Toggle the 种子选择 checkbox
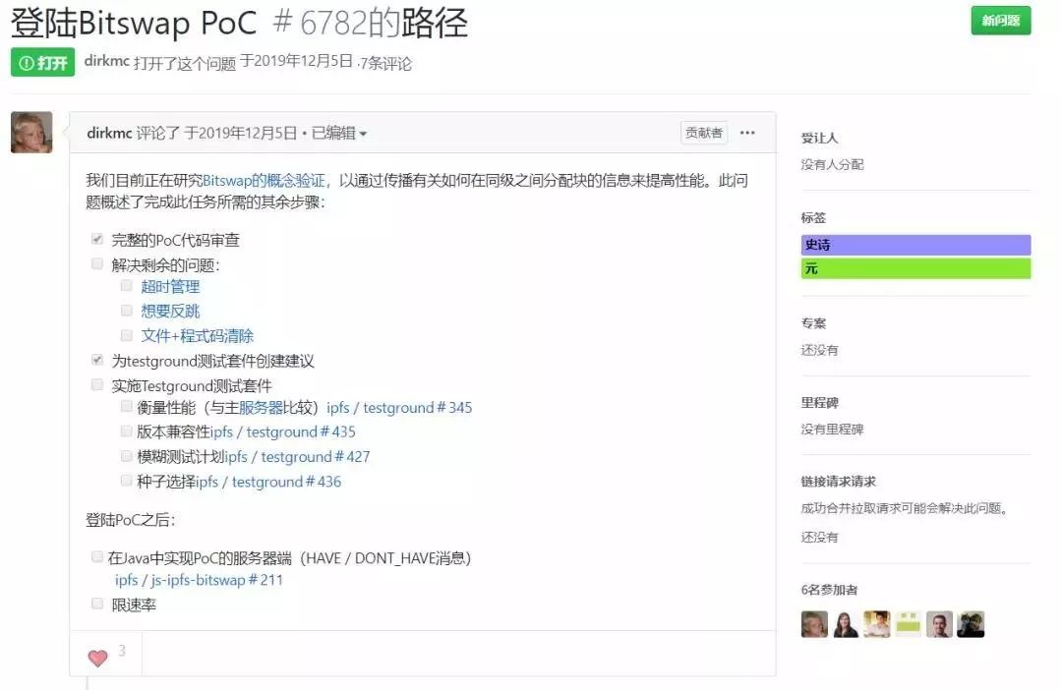 127,480
